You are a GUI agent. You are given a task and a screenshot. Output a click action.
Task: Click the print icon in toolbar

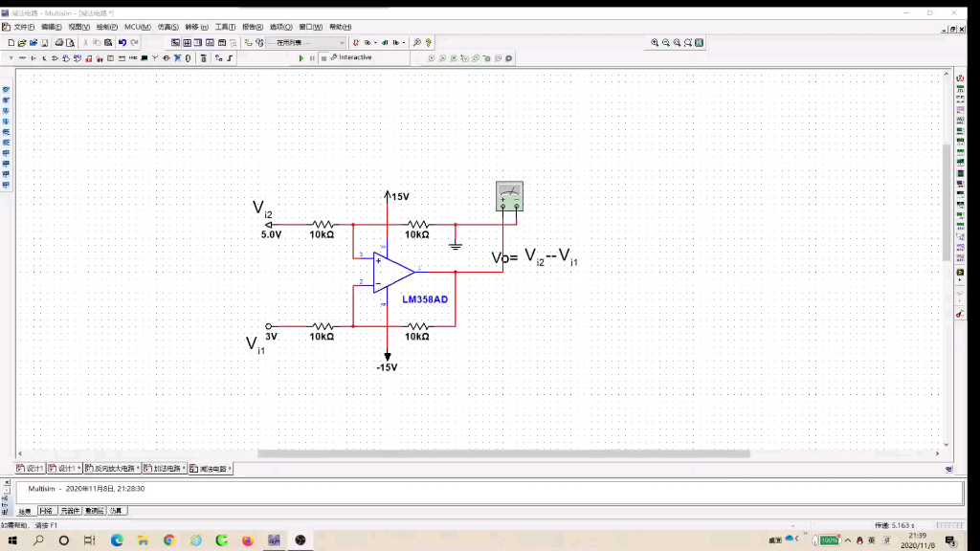click(x=58, y=42)
